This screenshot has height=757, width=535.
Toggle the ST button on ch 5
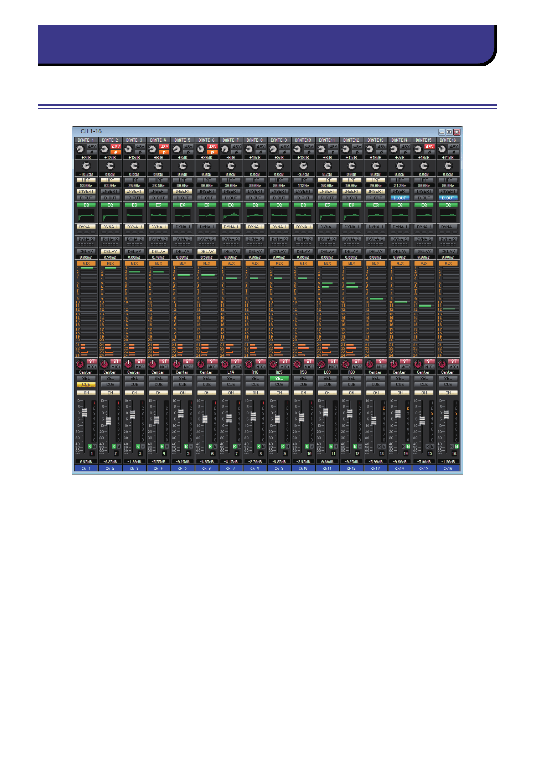[x=188, y=361]
